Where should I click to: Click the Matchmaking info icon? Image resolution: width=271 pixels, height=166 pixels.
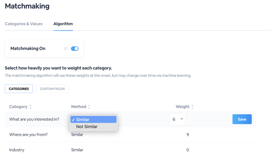[x=65, y=49]
